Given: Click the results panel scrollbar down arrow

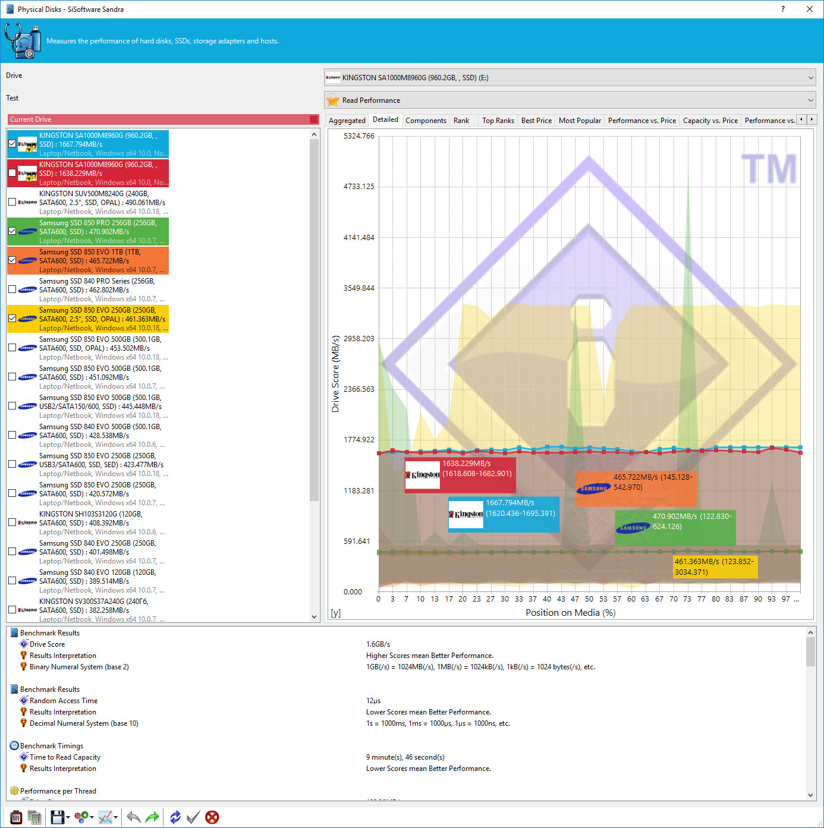Looking at the screenshot, I should 810,795.
